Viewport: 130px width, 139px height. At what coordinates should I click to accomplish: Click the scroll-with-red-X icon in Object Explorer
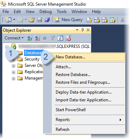coord(68,38)
